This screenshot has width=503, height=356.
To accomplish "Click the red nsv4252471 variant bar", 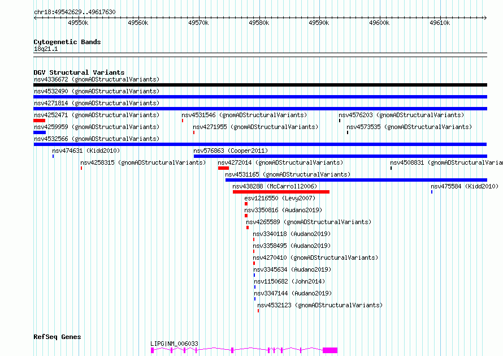I will point(39,121).
